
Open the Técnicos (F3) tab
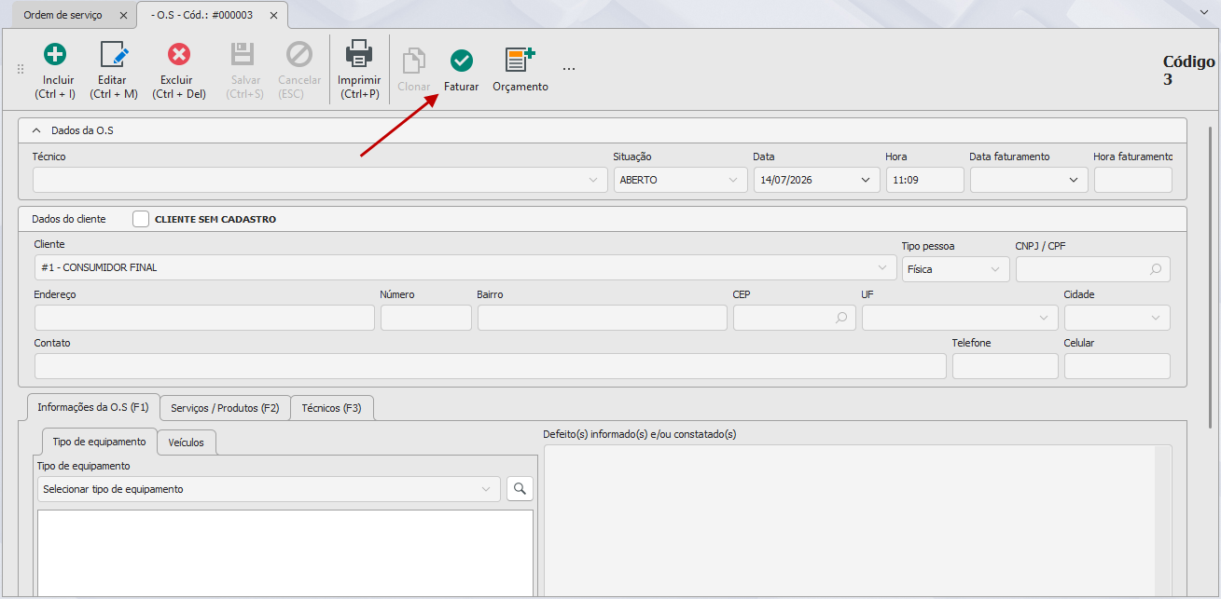[x=332, y=408]
